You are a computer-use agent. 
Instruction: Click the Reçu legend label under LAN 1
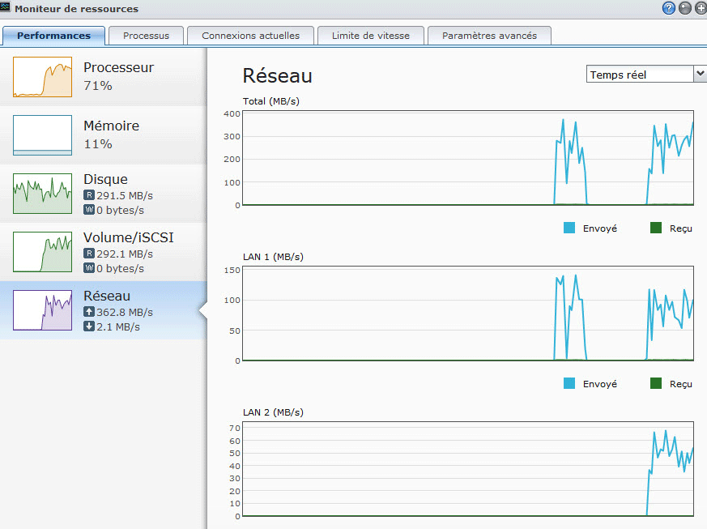[x=681, y=384]
